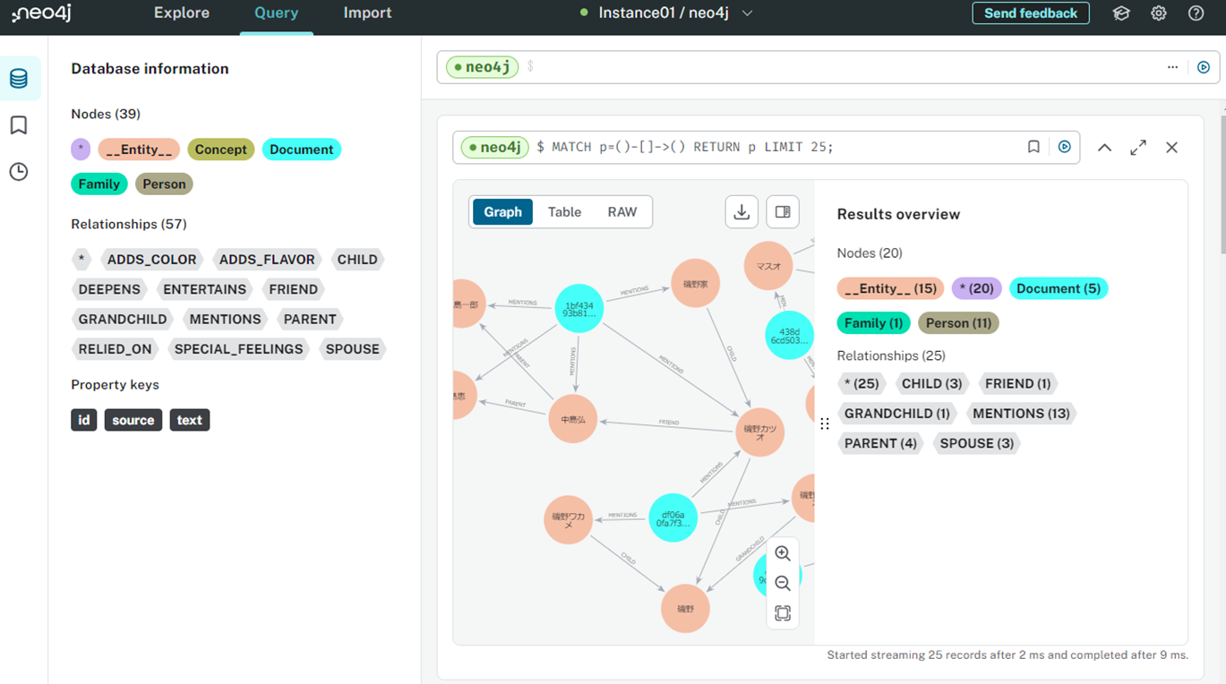Run the Cypher query with the play button
The height and width of the screenshot is (684, 1226).
(1064, 147)
